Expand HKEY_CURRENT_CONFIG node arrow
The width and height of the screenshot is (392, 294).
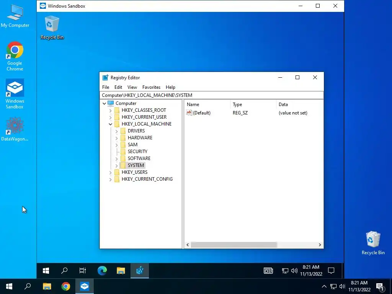tap(111, 179)
